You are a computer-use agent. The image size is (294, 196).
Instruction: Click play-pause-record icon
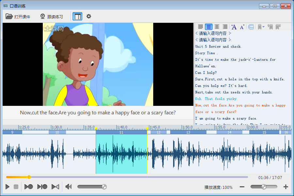[42, 187]
